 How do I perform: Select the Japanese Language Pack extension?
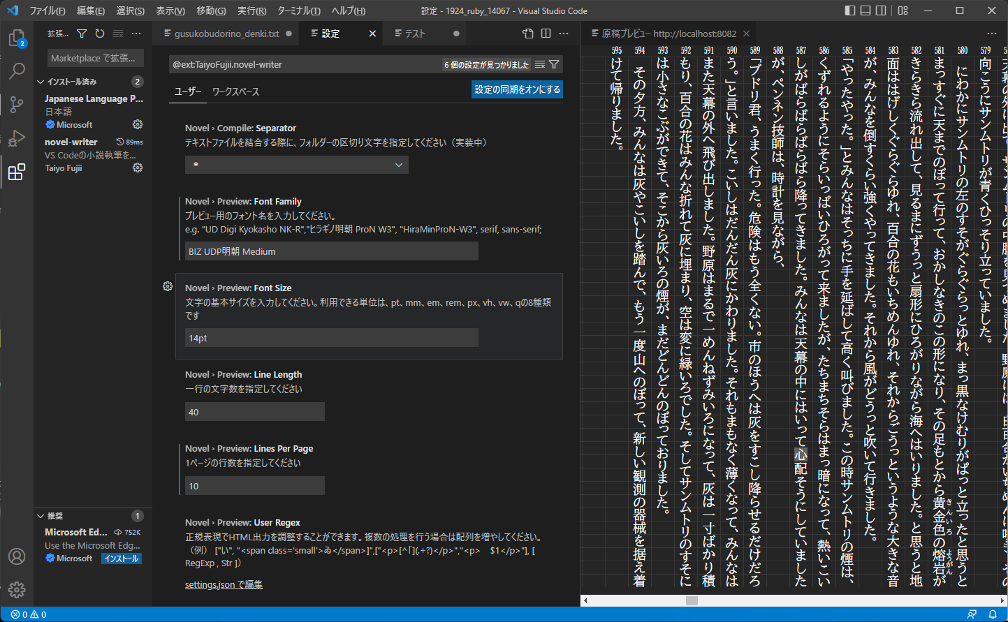click(x=94, y=112)
